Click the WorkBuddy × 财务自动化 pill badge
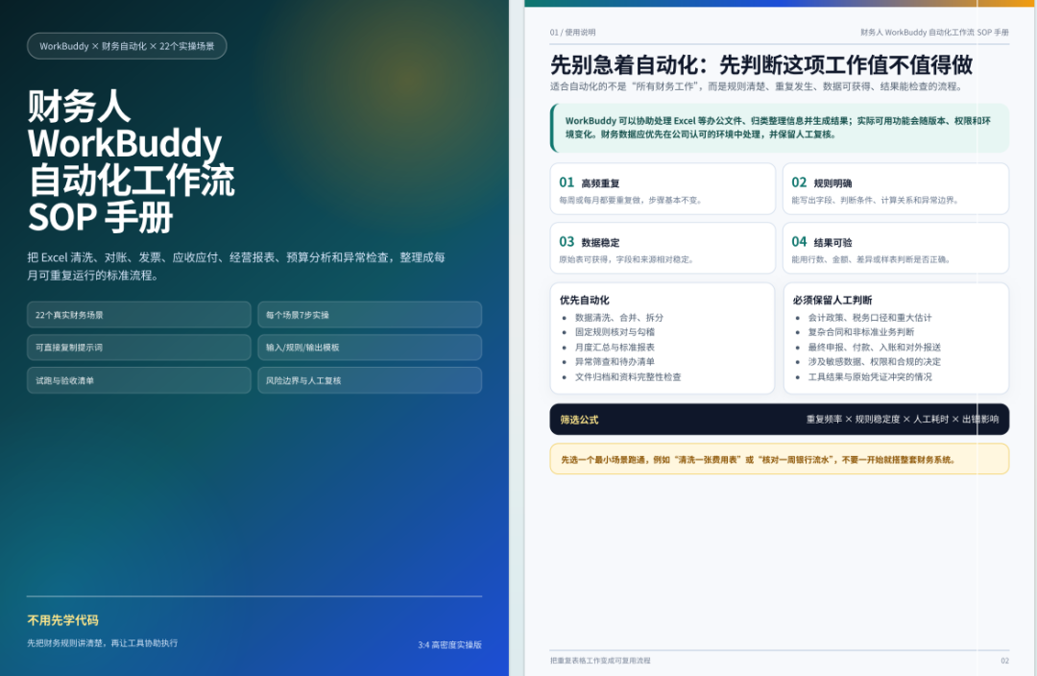Screen dimensions: 1037x676 tap(127, 46)
